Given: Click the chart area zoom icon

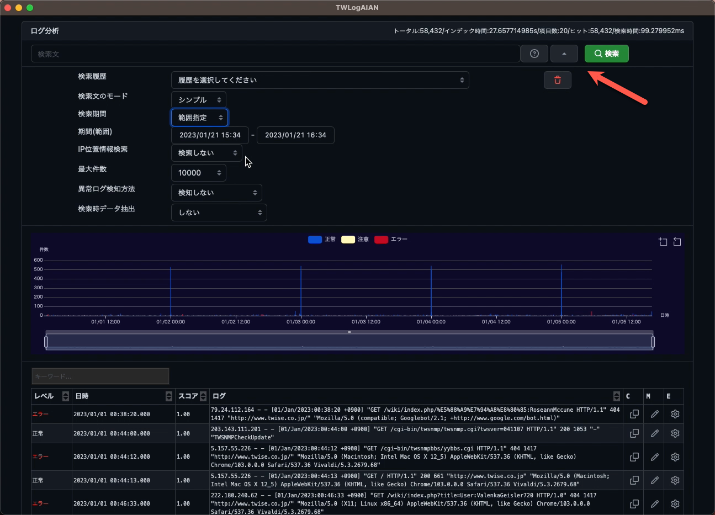Looking at the screenshot, I should point(663,242).
